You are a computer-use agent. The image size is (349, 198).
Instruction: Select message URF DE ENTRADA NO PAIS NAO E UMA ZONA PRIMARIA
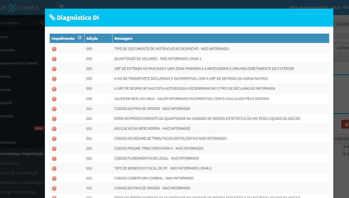204,69
